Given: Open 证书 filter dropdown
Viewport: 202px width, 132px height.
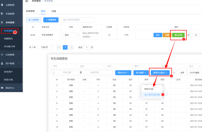Looking at the screenshot, I should (x=194, y=66).
